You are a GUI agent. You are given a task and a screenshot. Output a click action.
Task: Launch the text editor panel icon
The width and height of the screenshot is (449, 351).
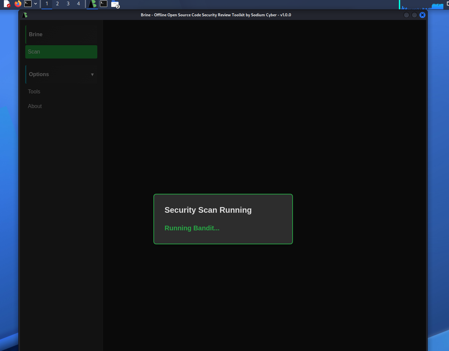pos(7,4)
